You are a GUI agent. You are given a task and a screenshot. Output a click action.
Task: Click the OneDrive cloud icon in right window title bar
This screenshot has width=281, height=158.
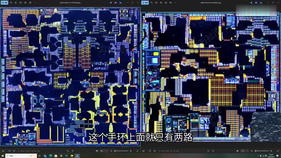pos(261,3)
